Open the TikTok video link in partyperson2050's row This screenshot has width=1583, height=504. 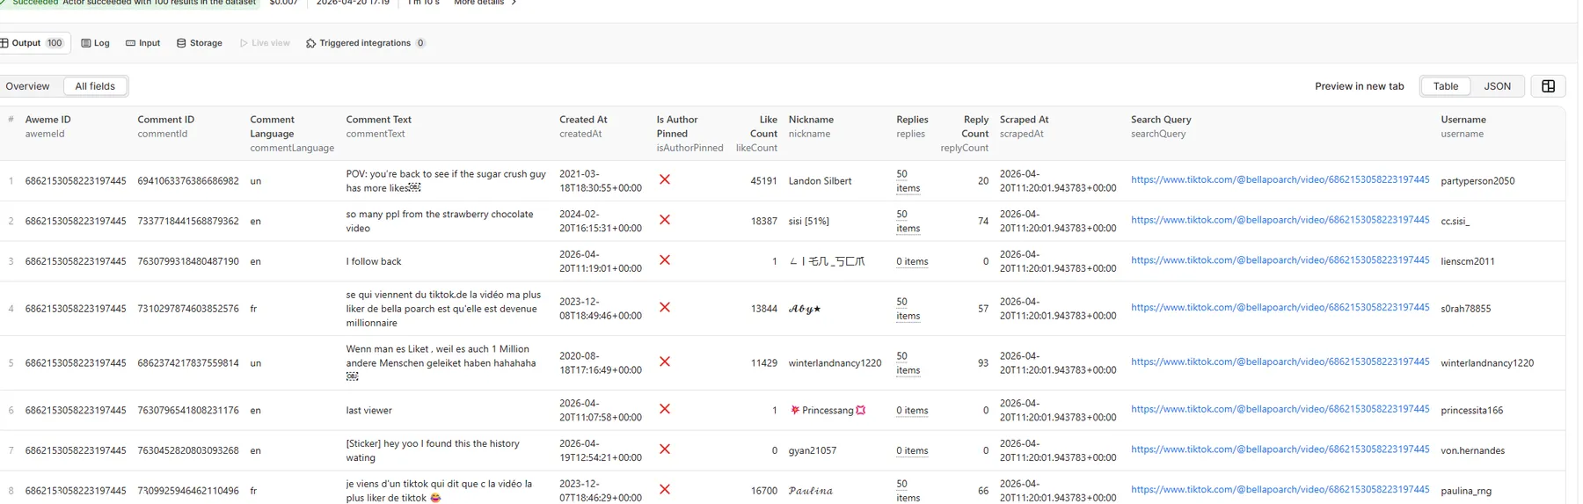[x=1280, y=179]
